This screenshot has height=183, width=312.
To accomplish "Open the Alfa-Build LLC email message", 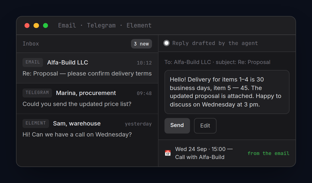I will coord(87,68).
